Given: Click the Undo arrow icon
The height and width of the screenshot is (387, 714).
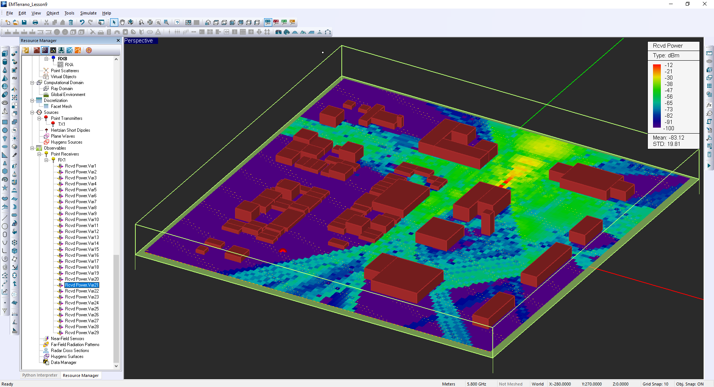Looking at the screenshot, I should (82, 22).
